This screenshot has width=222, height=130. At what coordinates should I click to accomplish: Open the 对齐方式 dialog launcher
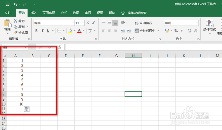pos(160,39)
